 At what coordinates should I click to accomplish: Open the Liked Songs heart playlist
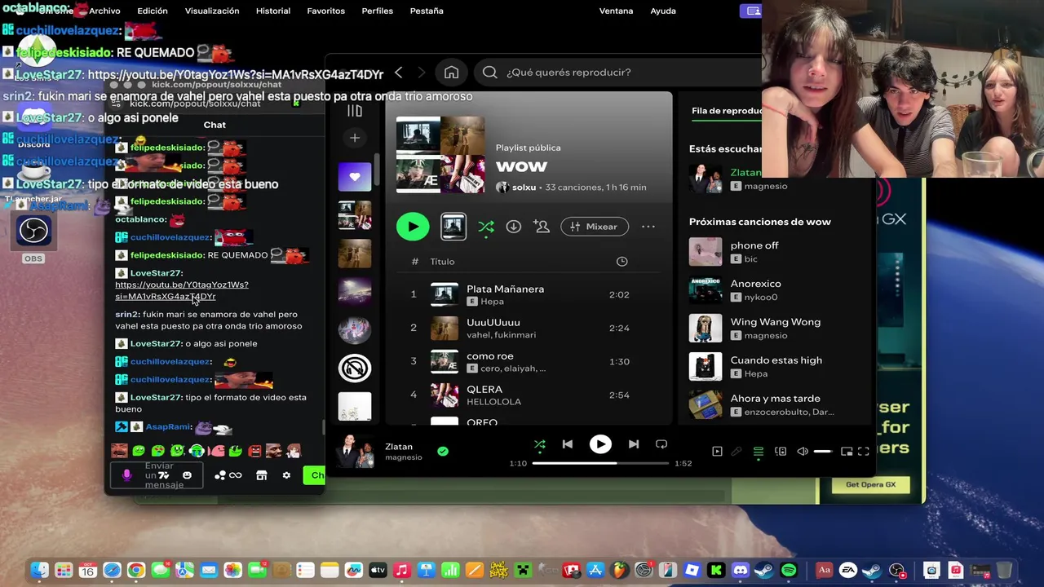(355, 176)
